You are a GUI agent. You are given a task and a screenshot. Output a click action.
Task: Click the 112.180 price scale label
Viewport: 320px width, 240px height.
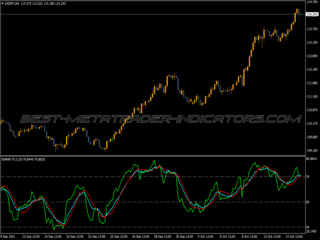(312, 69)
